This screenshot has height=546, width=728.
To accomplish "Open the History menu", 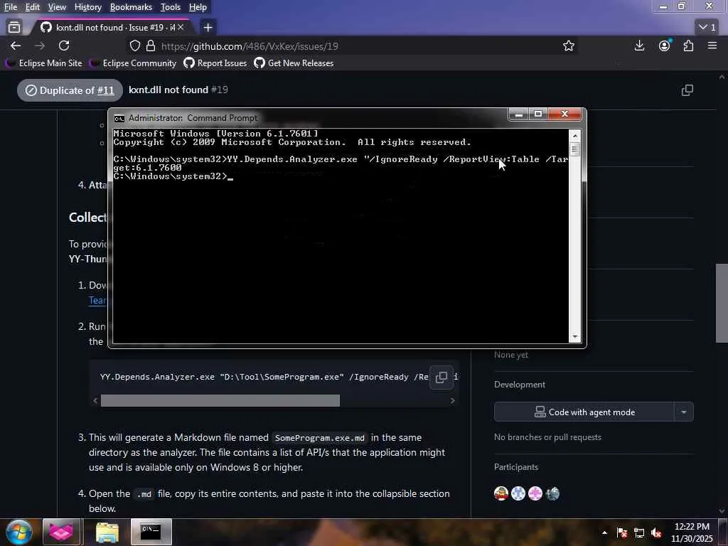I will point(87,7).
